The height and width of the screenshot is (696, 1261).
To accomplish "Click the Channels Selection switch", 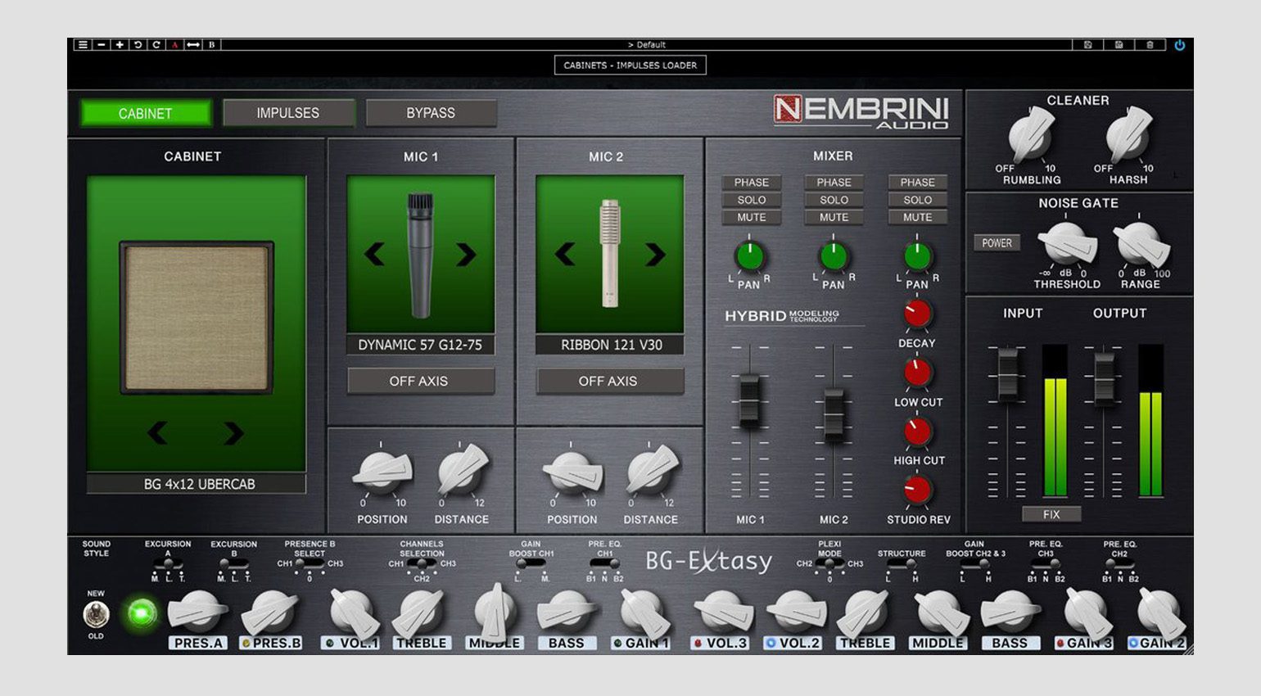I will point(422,564).
